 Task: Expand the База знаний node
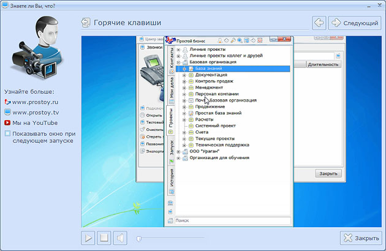(x=184, y=69)
